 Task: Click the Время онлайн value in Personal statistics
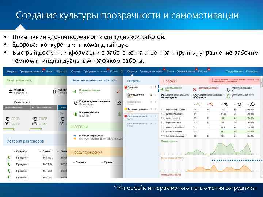click(84, 116)
